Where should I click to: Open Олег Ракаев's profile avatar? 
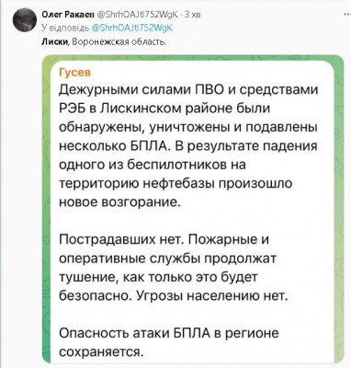[25, 20]
